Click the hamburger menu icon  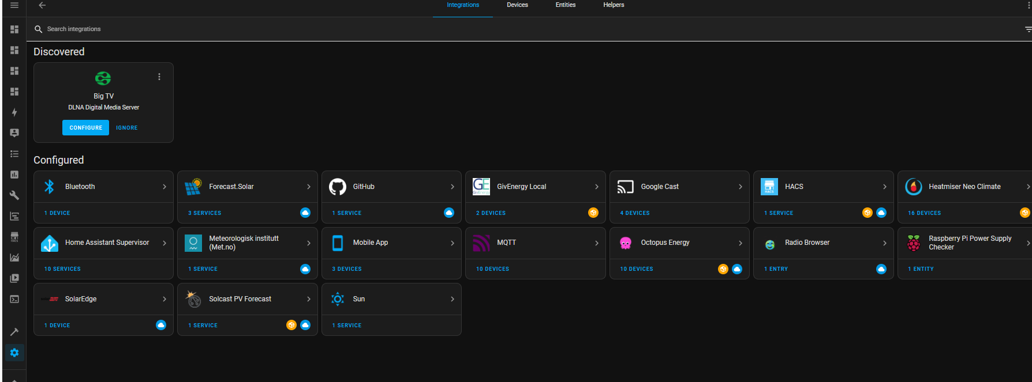pyautogui.click(x=14, y=5)
